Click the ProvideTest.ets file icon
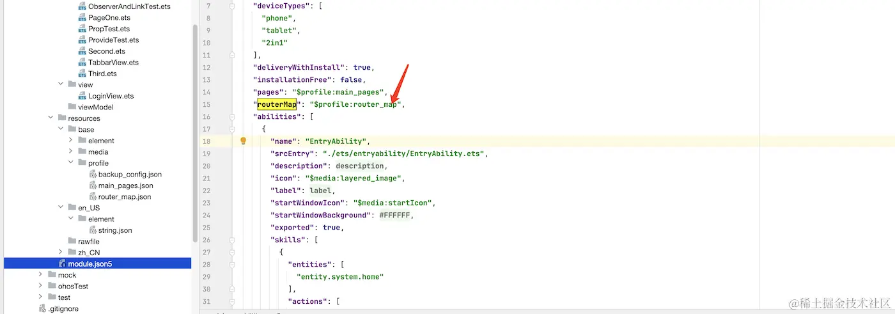This screenshot has width=895, height=314. (x=82, y=40)
